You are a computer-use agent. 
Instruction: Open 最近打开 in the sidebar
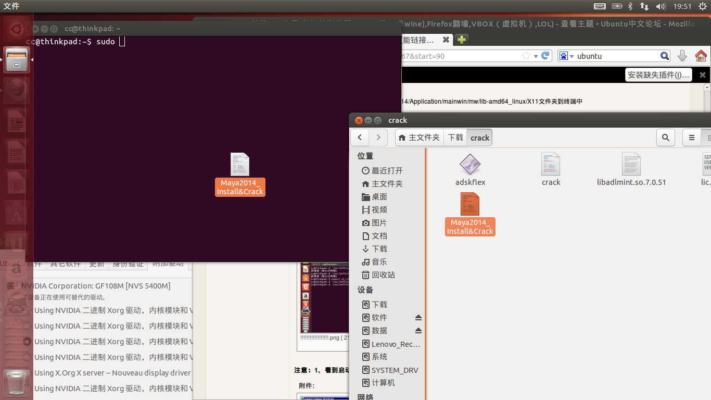[x=382, y=170]
